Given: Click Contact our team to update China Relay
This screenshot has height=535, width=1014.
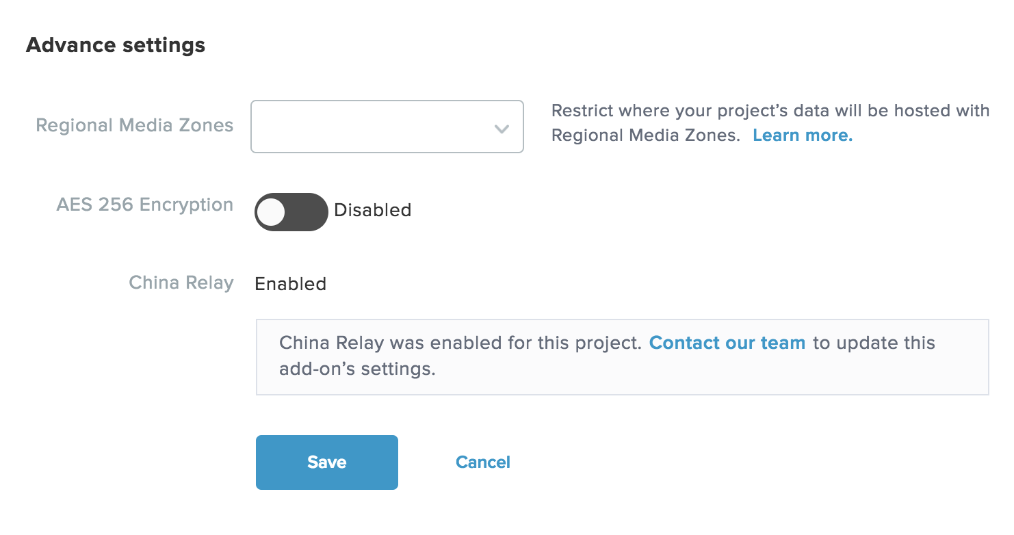Looking at the screenshot, I should coord(727,343).
